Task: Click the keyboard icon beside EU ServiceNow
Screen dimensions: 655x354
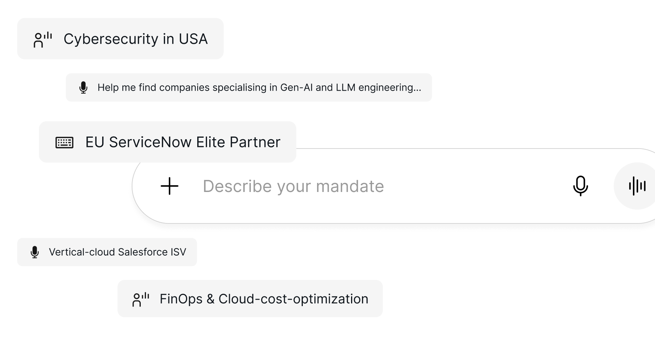Action: (x=64, y=143)
